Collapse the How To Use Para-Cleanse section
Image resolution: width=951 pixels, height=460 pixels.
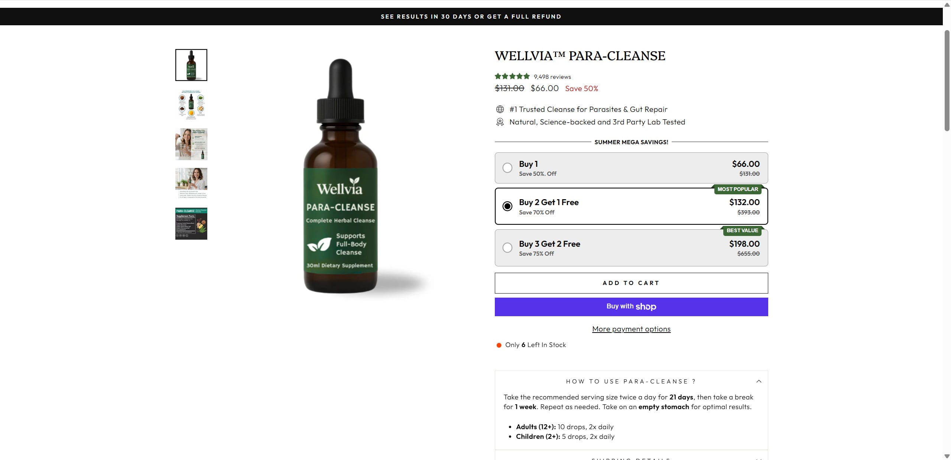(x=759, y=381)
